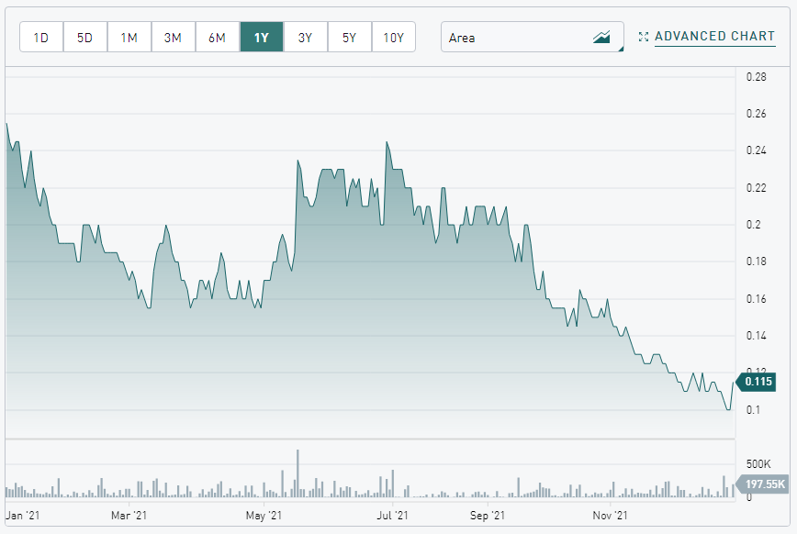Click the 500K volume axis label
The image size is (797, 534).
[x=758, y=464]
